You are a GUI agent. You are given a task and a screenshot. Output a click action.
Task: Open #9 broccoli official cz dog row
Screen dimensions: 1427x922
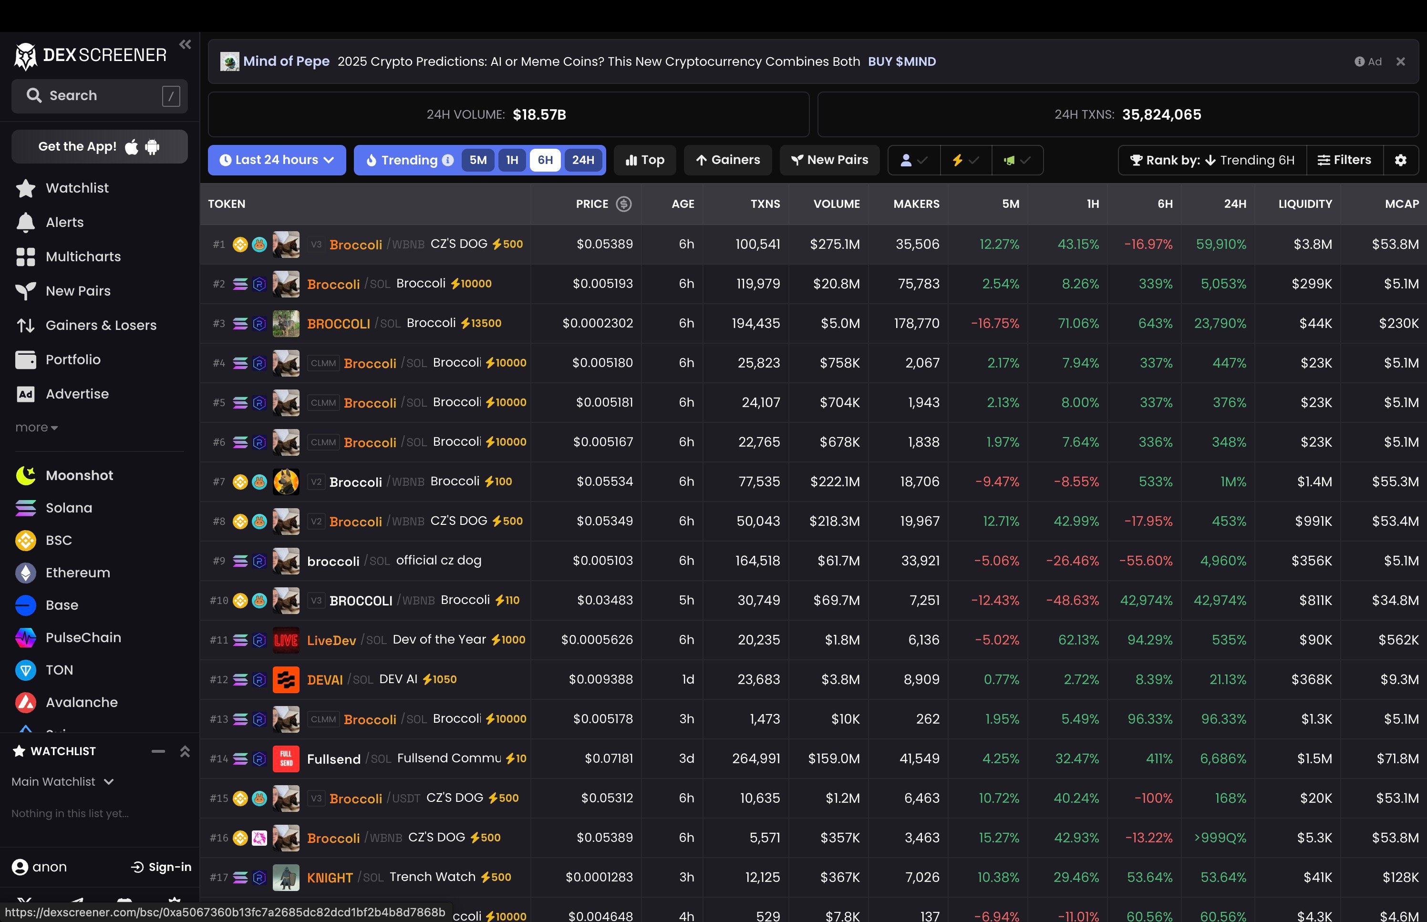pos(813,561)
